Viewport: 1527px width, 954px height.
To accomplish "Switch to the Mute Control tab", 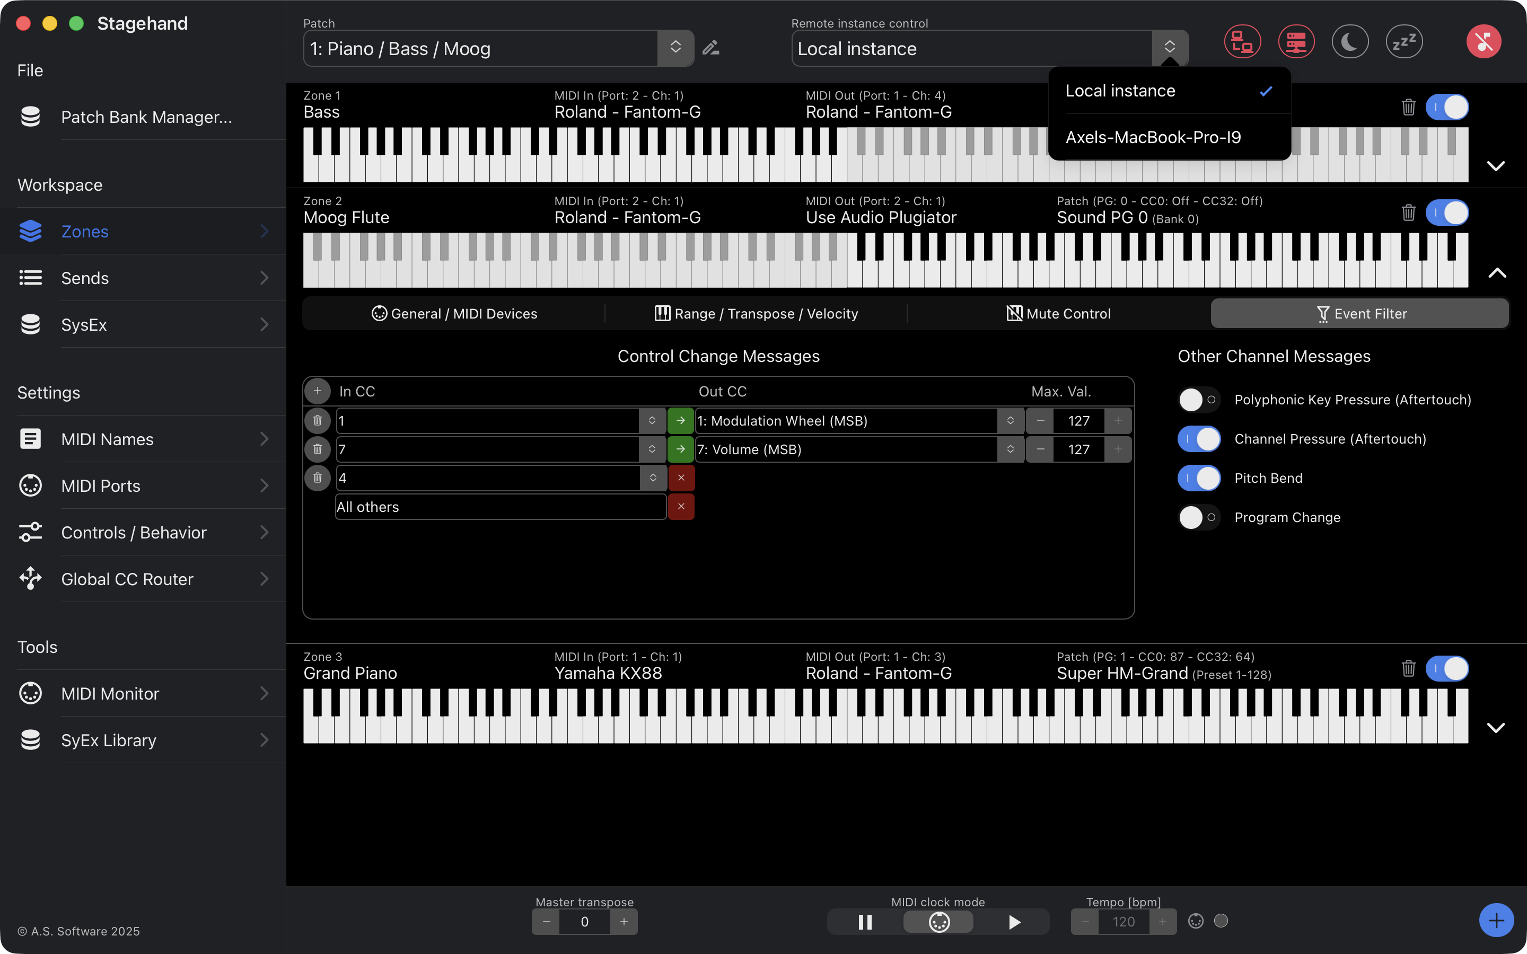I will (x=1058, y=314).
